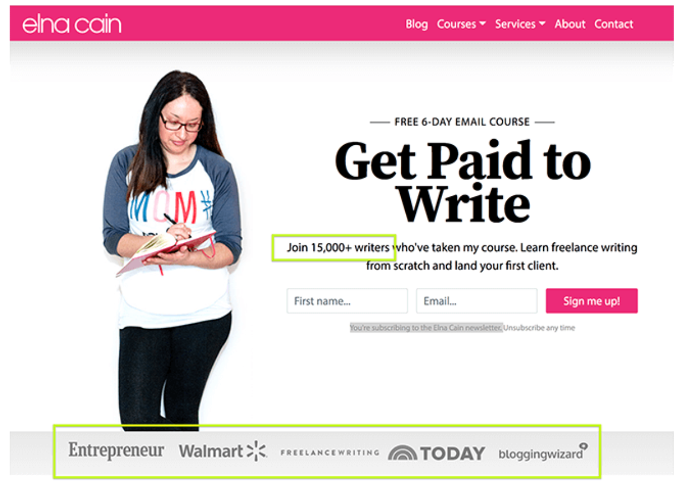Go to the About page
This screenshot has width=689, height=487.
click(x=570, y=24)
